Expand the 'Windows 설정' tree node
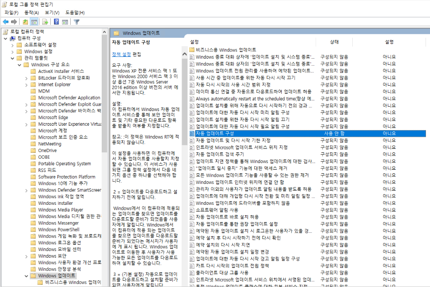Image resolution: width=430 pixels, height=287 pixels. (12, 52)
